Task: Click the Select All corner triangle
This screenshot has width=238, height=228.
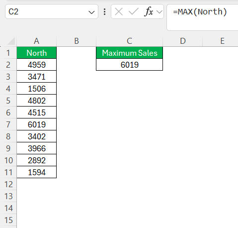Action: point(11,41)
